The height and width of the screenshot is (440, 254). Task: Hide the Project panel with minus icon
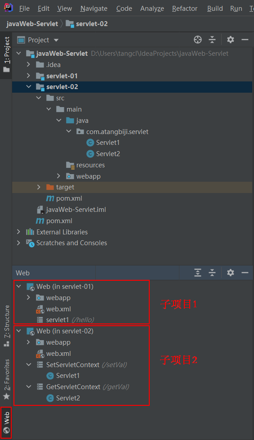(245, 40)
